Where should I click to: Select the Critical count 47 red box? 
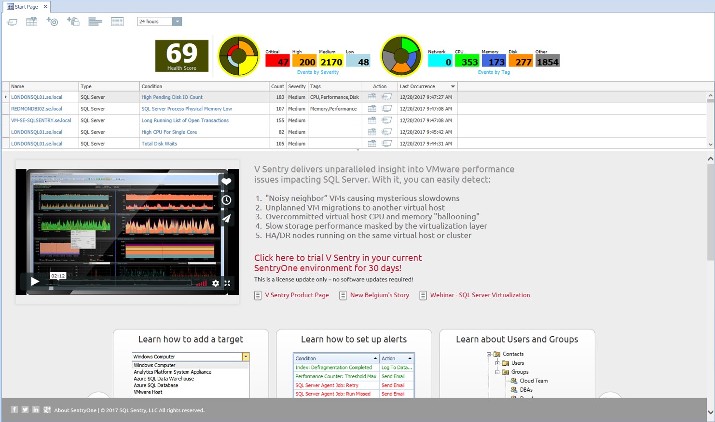pos(277,61)
